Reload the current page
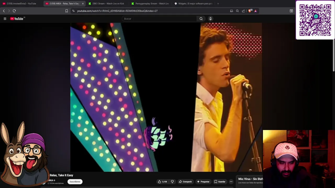 pyautogui.click(x=14, y=11)
